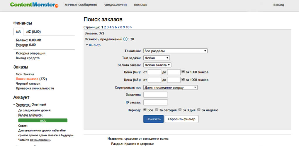The width and height of the screenshot is (299, 146).
Task: Go to page 10 of results
Action: [128, 27]
